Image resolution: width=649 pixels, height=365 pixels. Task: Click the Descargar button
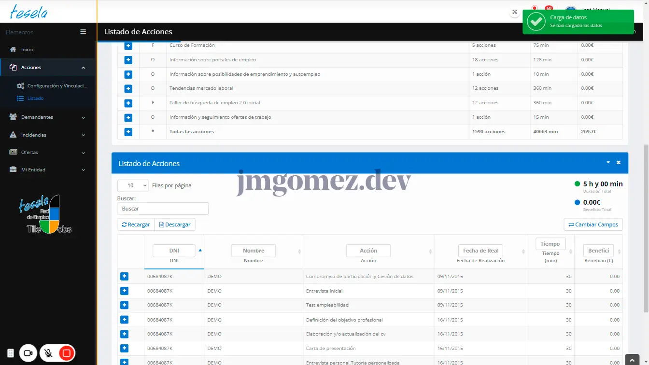(x=175, y=225)
